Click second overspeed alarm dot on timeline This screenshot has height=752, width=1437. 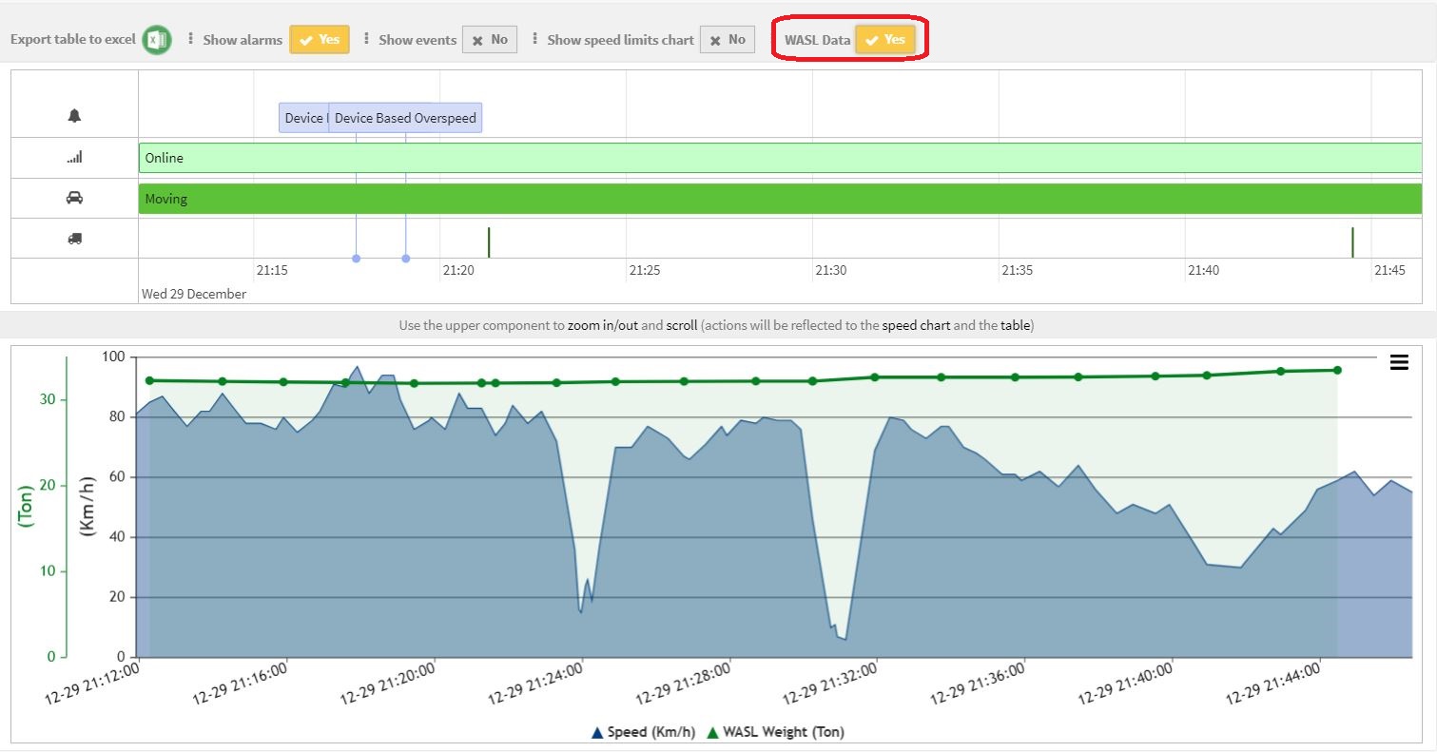[x=406, y=259]
